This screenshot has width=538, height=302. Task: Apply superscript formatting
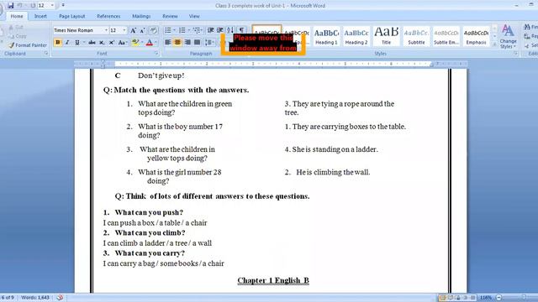tap(112, 43)
